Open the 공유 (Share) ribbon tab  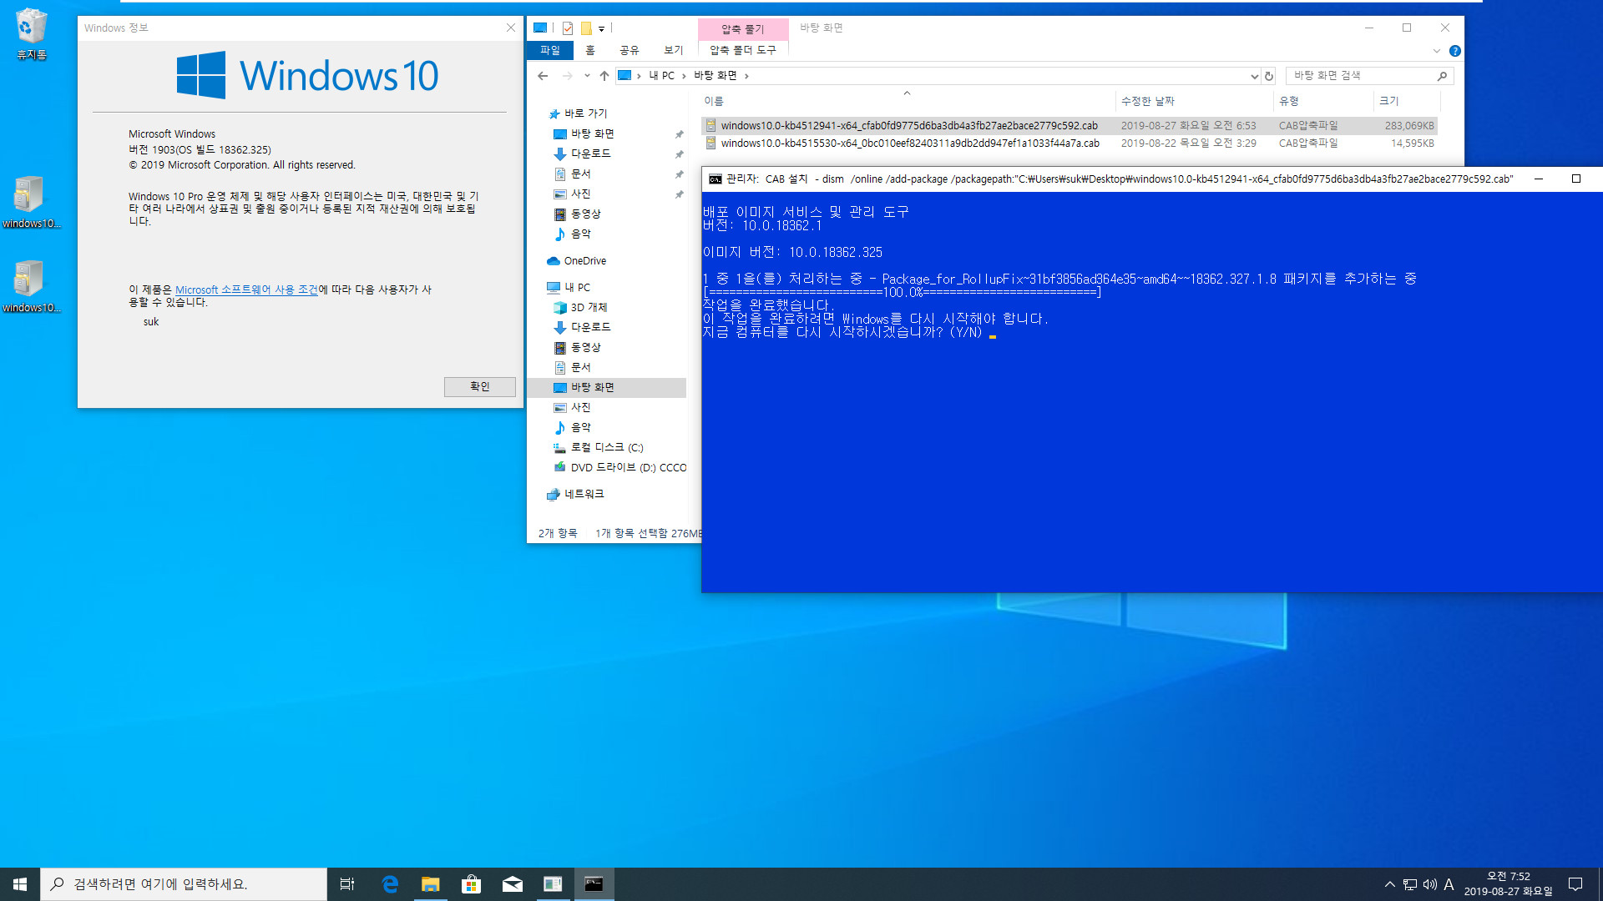click(x=630, y=50)
